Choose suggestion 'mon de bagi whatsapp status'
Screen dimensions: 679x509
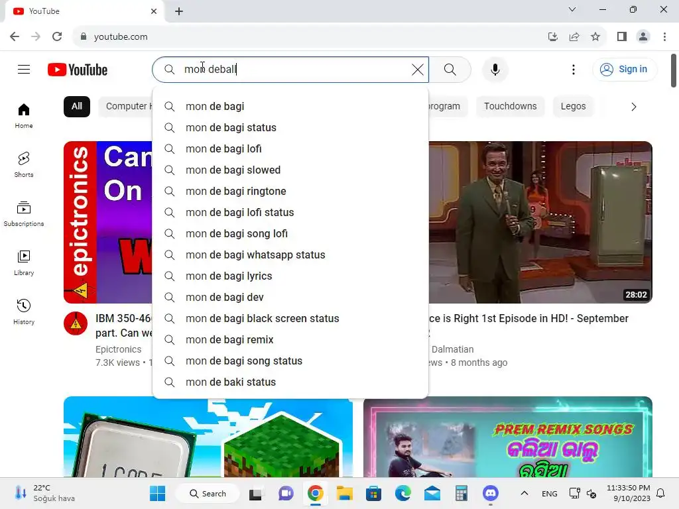coord(290,255)
